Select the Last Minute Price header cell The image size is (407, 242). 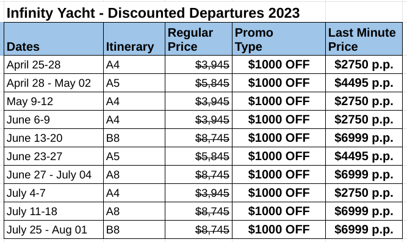[x=364, y=39]
